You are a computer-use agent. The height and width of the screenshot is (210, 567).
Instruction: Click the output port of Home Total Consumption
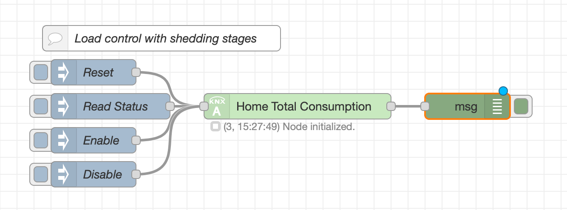coord(391,106)
